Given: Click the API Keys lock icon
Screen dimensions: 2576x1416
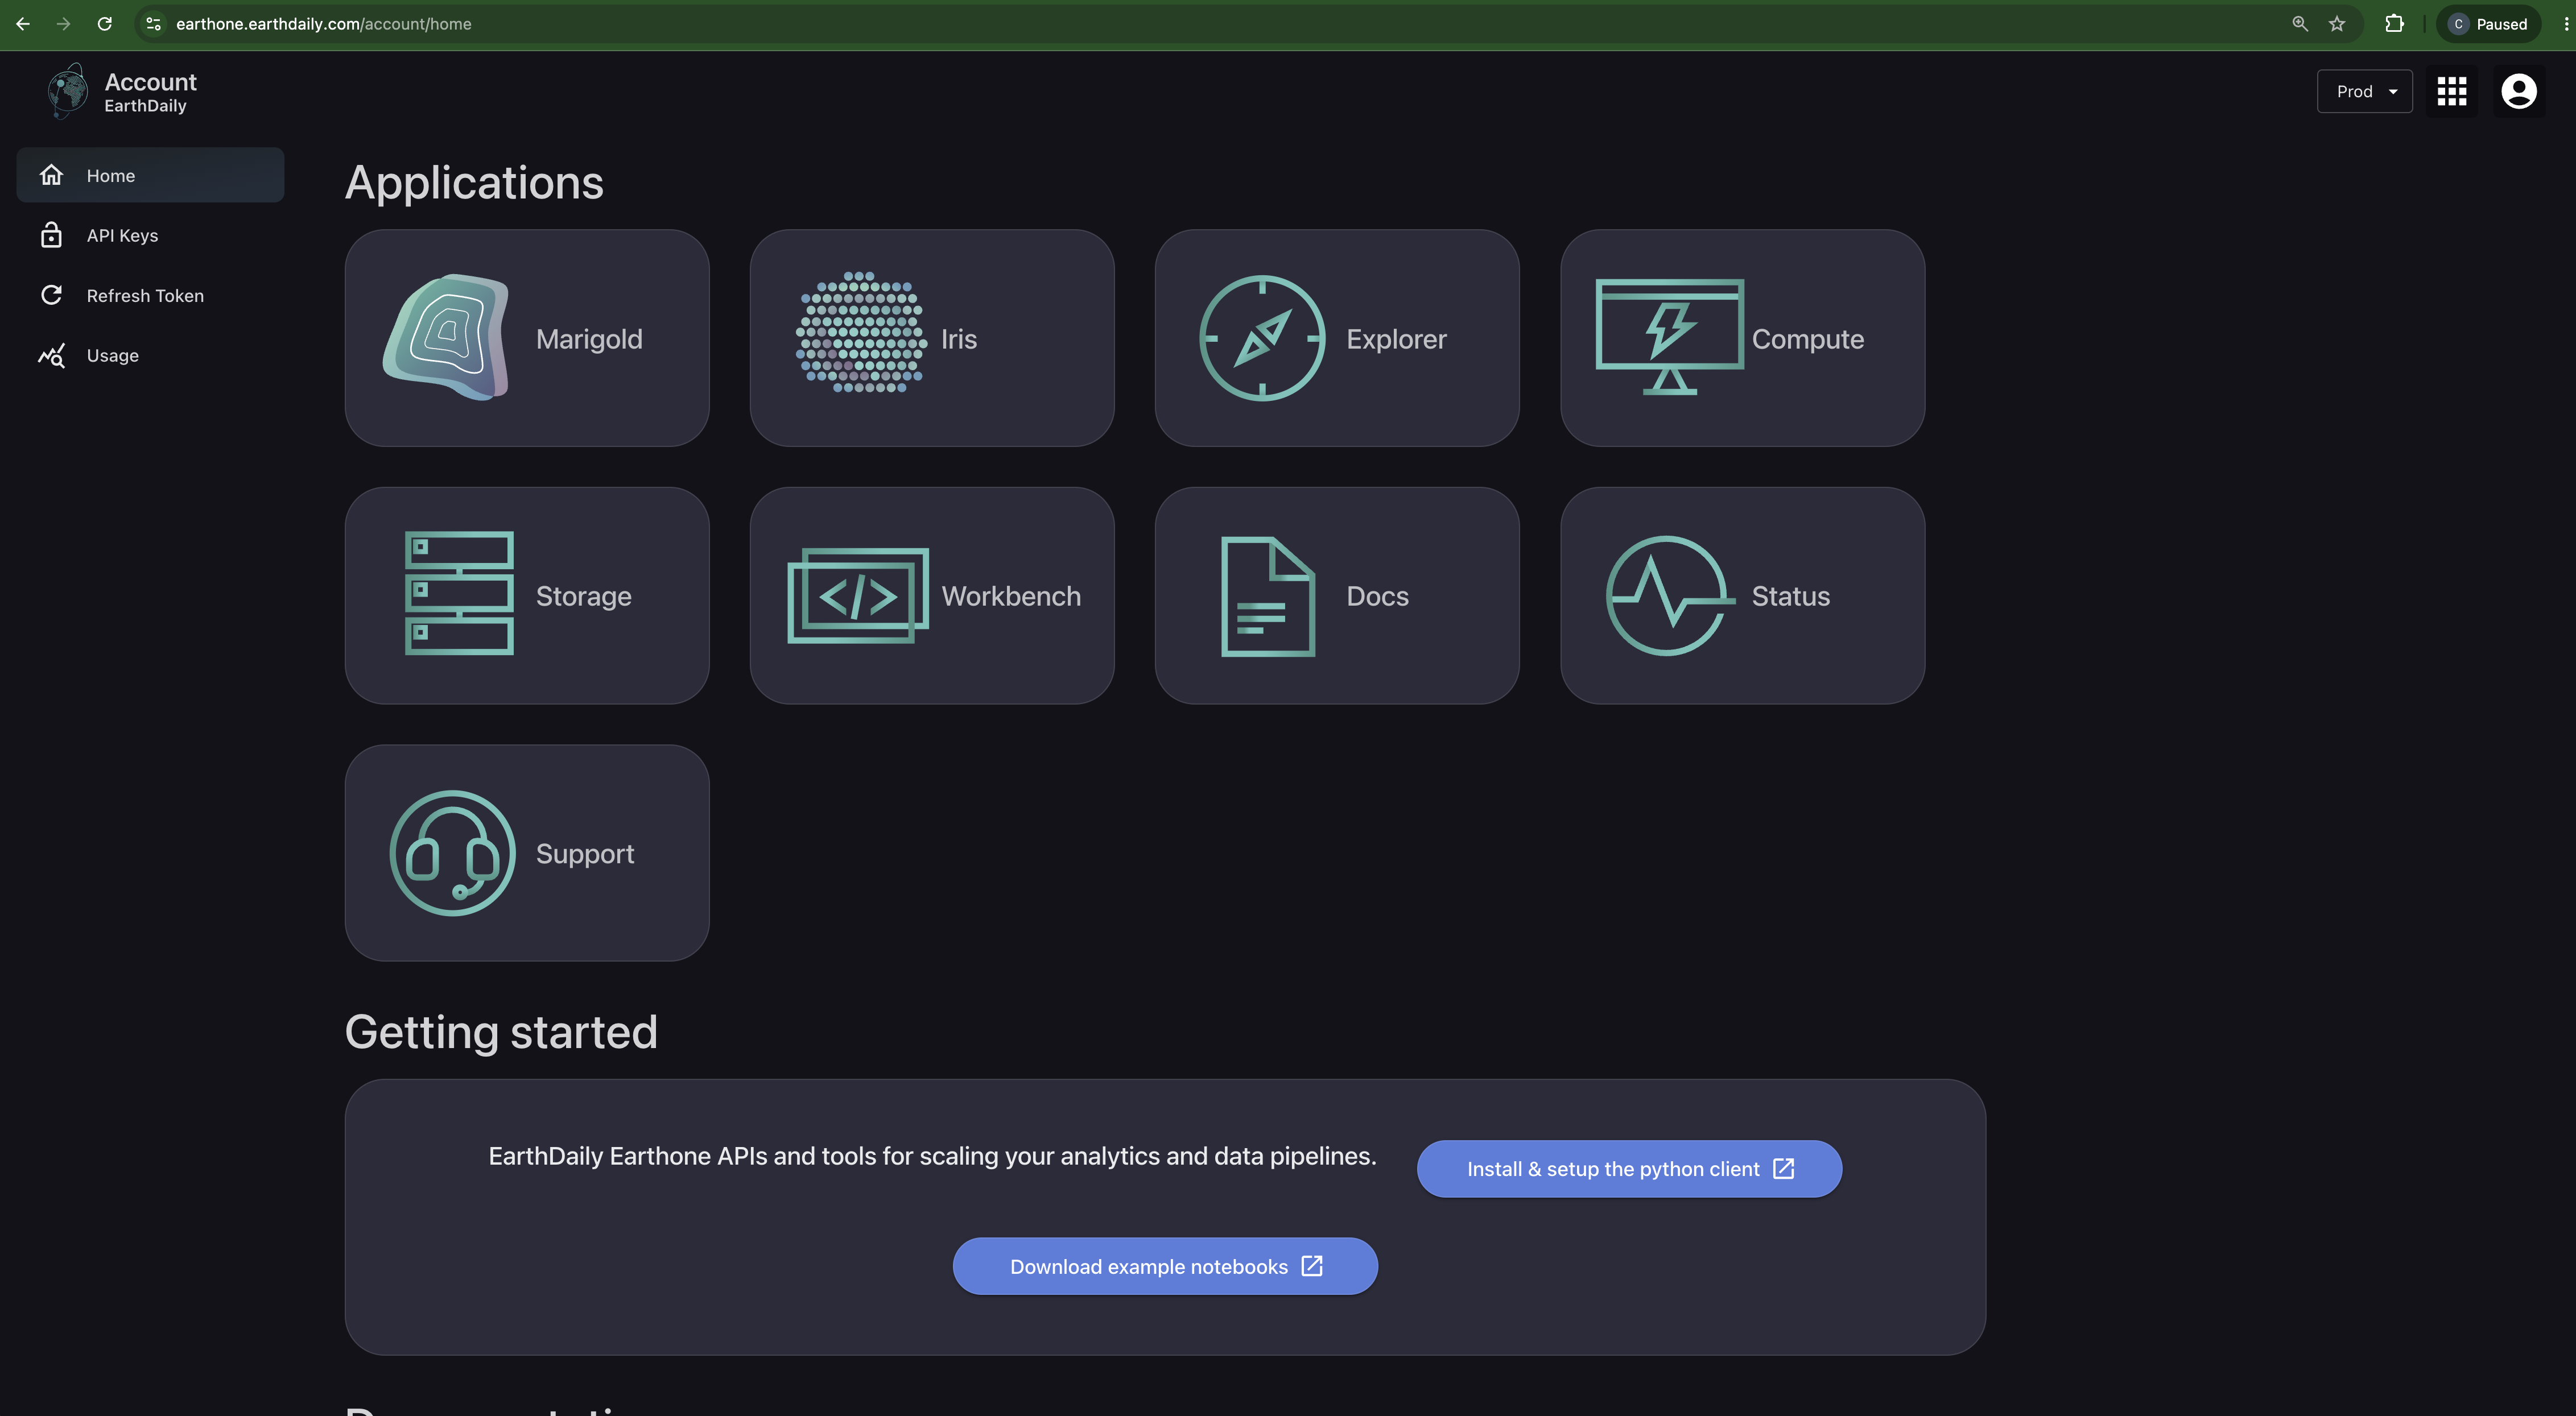Looking at the screenshot, I should tap(51, 235).
